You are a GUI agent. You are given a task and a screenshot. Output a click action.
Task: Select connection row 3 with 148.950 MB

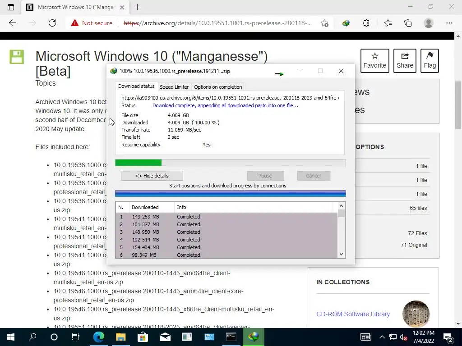226,232
